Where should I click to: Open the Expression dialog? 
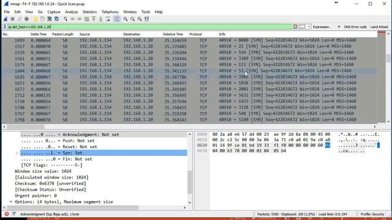click(x=322, y=27)
